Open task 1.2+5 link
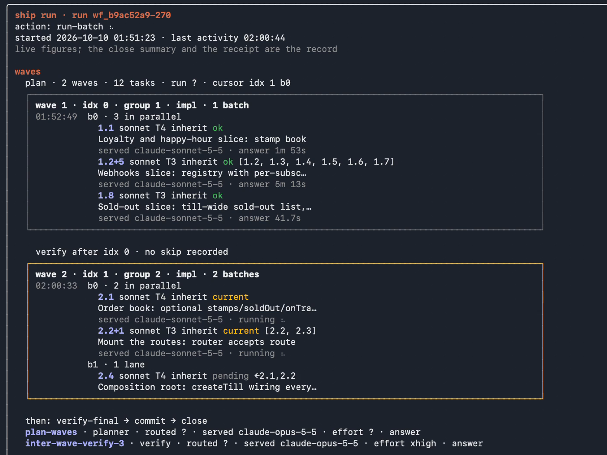The image size is (607, 455). point(111,162)
